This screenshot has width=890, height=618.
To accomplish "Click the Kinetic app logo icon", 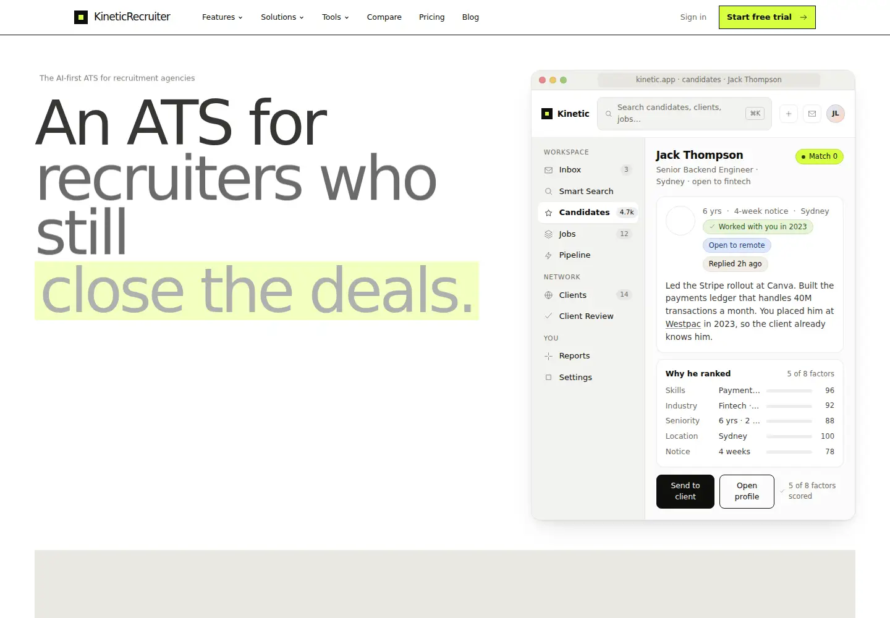I will (x=547, y=114).
